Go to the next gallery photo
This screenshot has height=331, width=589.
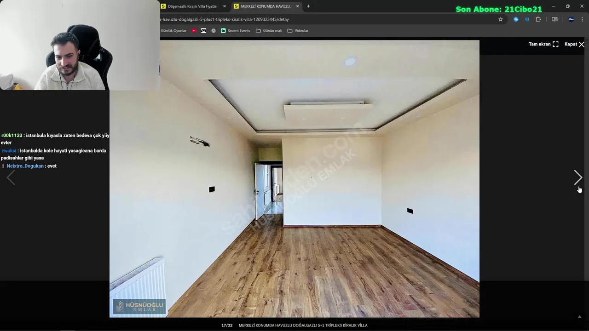pos(578,177)
